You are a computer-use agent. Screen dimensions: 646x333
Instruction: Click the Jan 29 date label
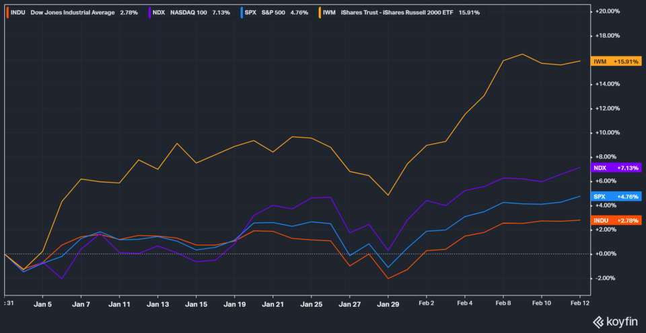388,305
